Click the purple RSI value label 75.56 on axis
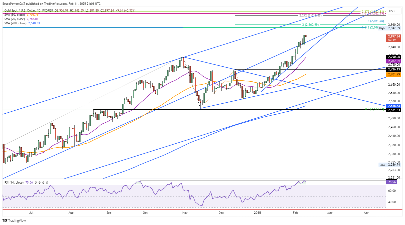 point(392,182)
